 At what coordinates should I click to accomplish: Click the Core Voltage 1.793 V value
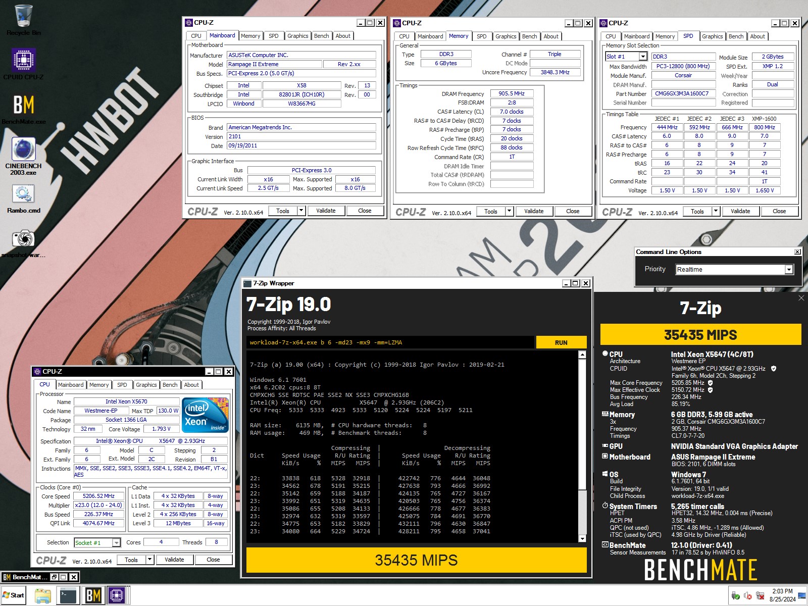(162, 429)
